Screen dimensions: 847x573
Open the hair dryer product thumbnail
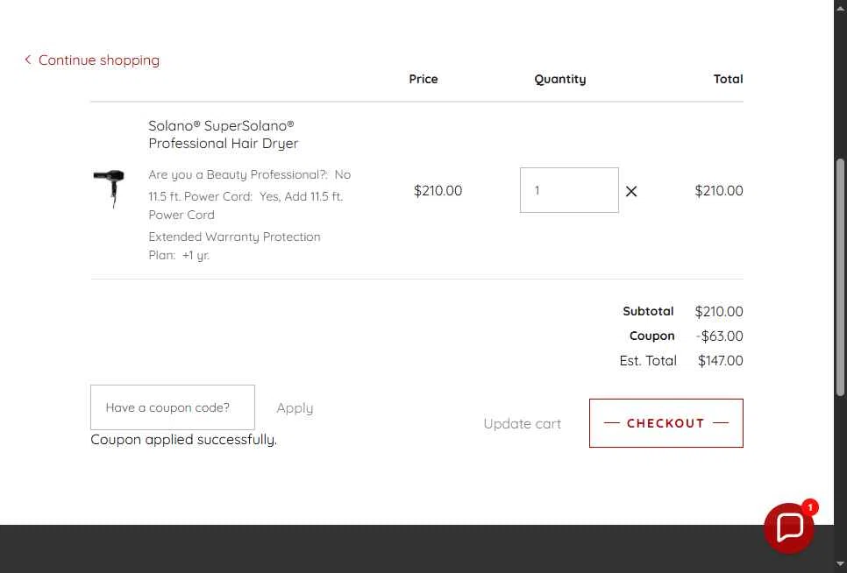coord(109,189)
